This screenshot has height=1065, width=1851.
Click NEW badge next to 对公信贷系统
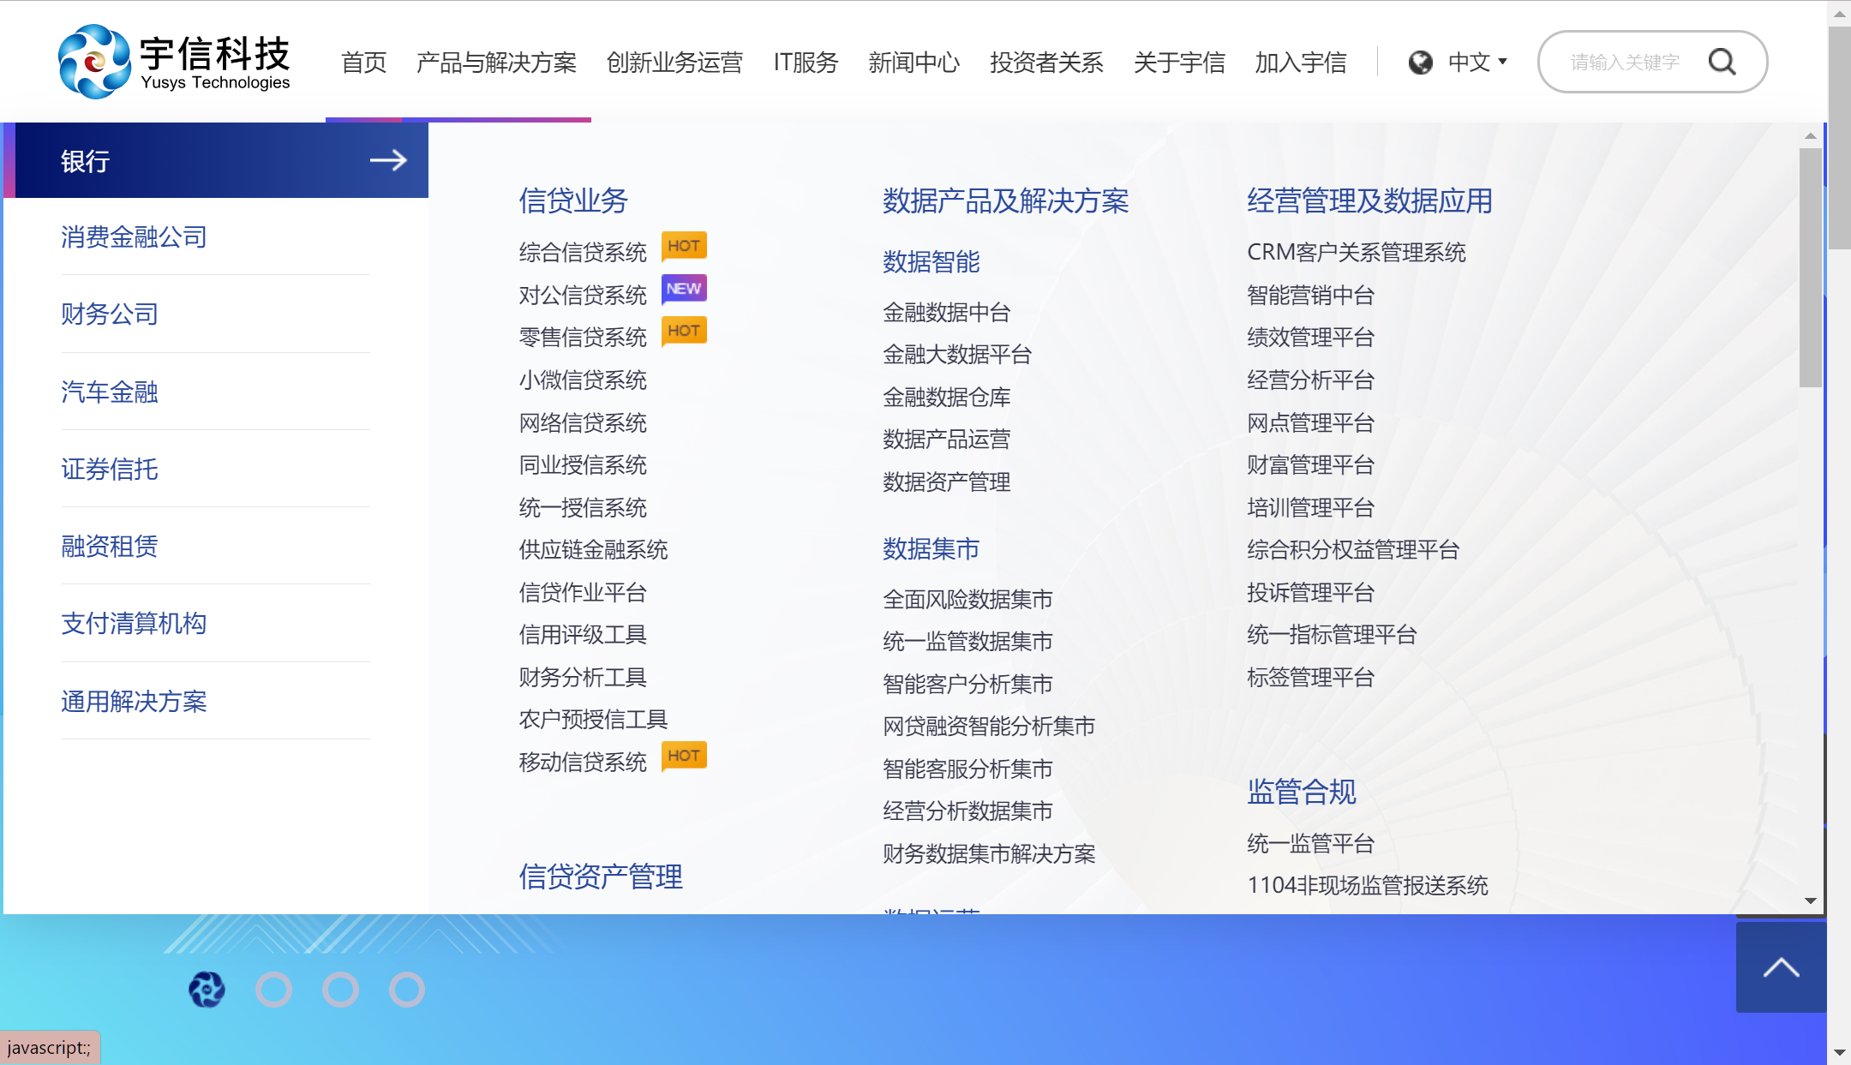pyautogui.click(x=684, y=289)
